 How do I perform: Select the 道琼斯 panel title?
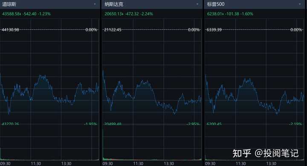pos(9,4)
